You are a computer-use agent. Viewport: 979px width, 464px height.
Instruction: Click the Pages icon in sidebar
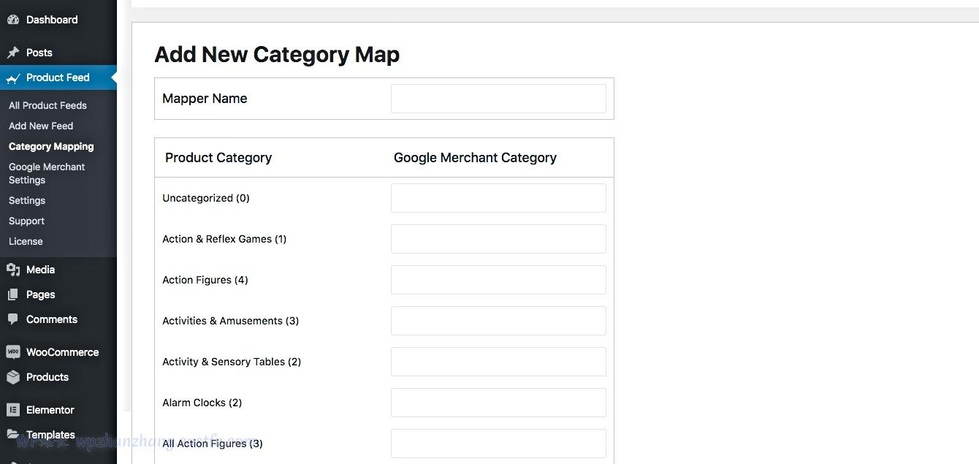coord(13,294)
